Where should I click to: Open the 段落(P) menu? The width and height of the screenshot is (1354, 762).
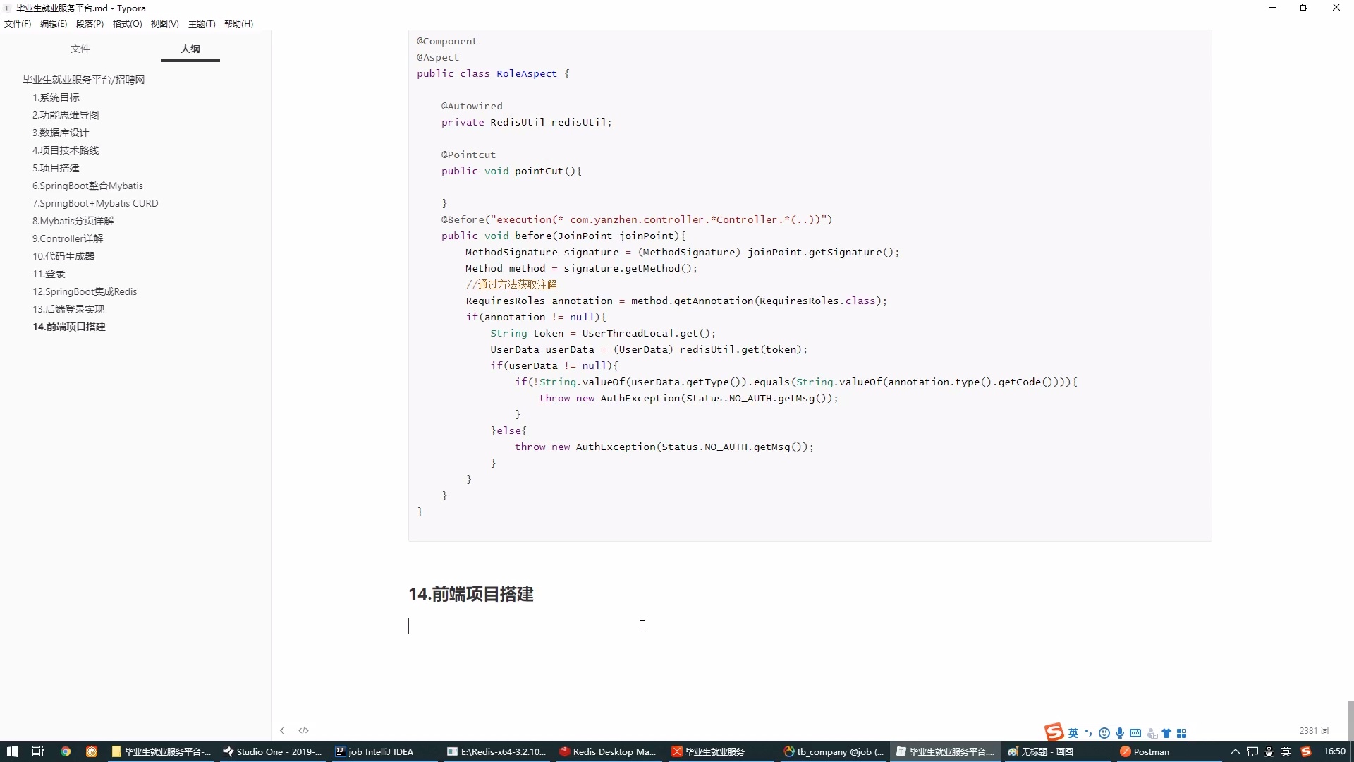(x=90, y=23)
